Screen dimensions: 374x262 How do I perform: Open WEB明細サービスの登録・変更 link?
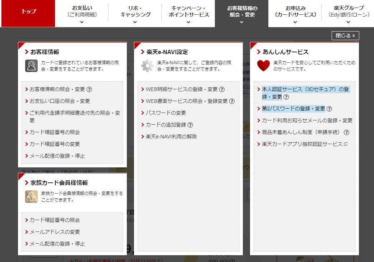pyautogui.click(x=182, y=90)
